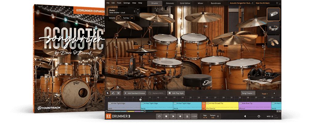The image size is (315, 128).
Task: Select the orange Fill block
Action: tap(204, 106)
